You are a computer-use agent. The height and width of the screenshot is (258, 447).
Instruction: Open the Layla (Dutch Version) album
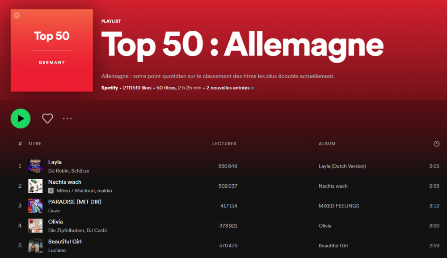click(x=342, y=166)
